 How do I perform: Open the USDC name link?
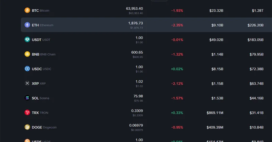point(41,69)
